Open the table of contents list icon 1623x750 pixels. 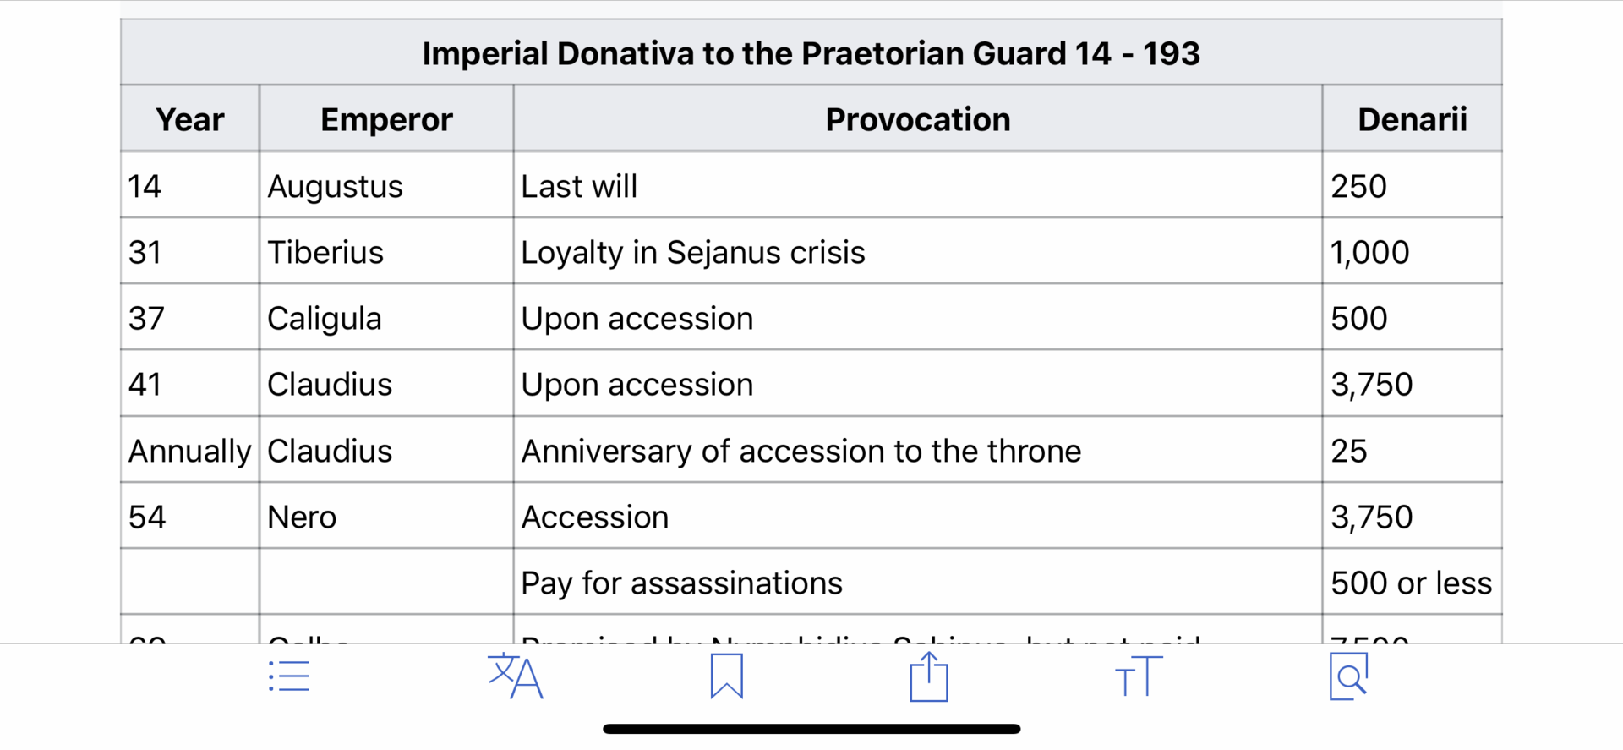click(x=289, y=676)
